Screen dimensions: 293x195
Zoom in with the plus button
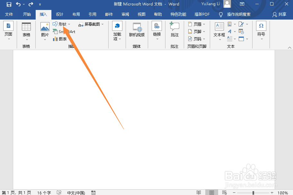coord(272,192)
